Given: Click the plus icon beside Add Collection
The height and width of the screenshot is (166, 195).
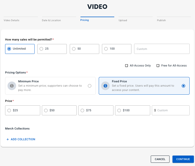Looking at the screenshot, I should coord(8,139).
